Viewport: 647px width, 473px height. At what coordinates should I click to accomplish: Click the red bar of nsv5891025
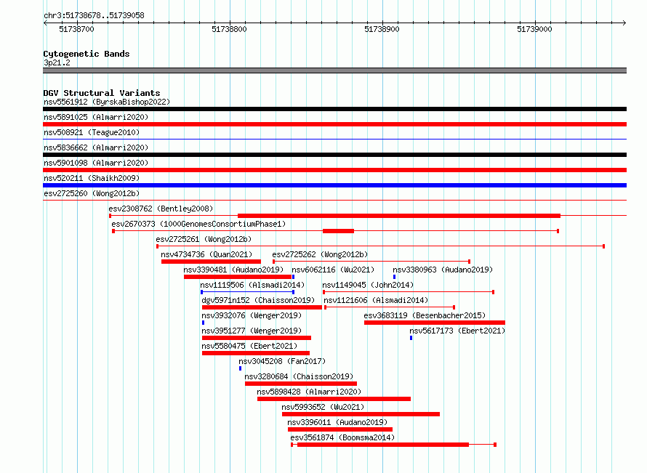click(334, 124)
